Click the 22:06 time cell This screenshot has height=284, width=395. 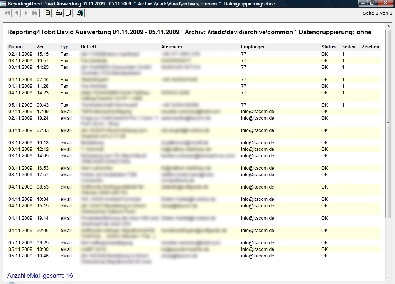pyautogui.click(x=42, y=230)
